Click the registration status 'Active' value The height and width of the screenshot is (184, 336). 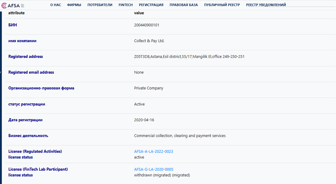139,104
